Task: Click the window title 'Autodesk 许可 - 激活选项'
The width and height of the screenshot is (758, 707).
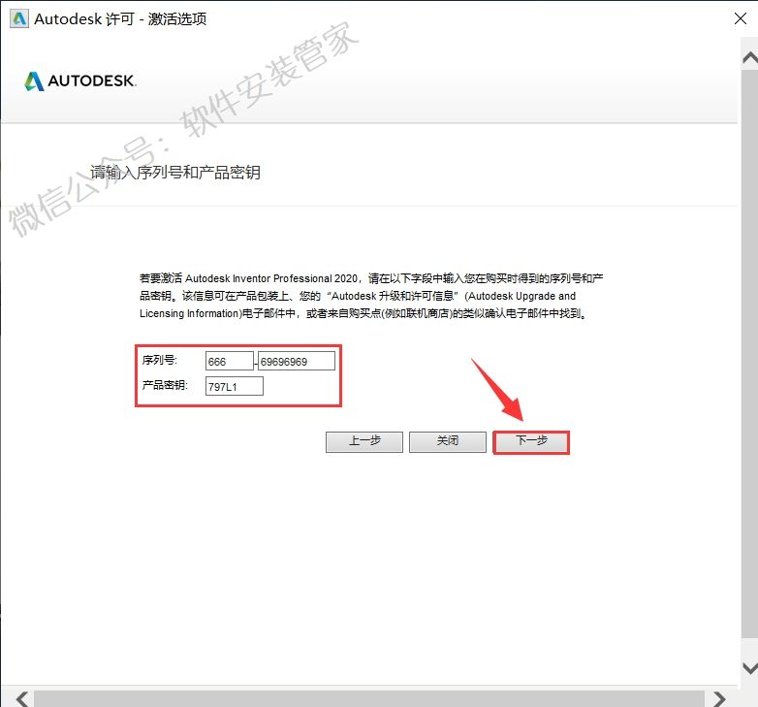Action: coord(120,18)
